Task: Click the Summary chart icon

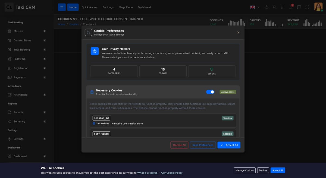Action: click(10, 121)
